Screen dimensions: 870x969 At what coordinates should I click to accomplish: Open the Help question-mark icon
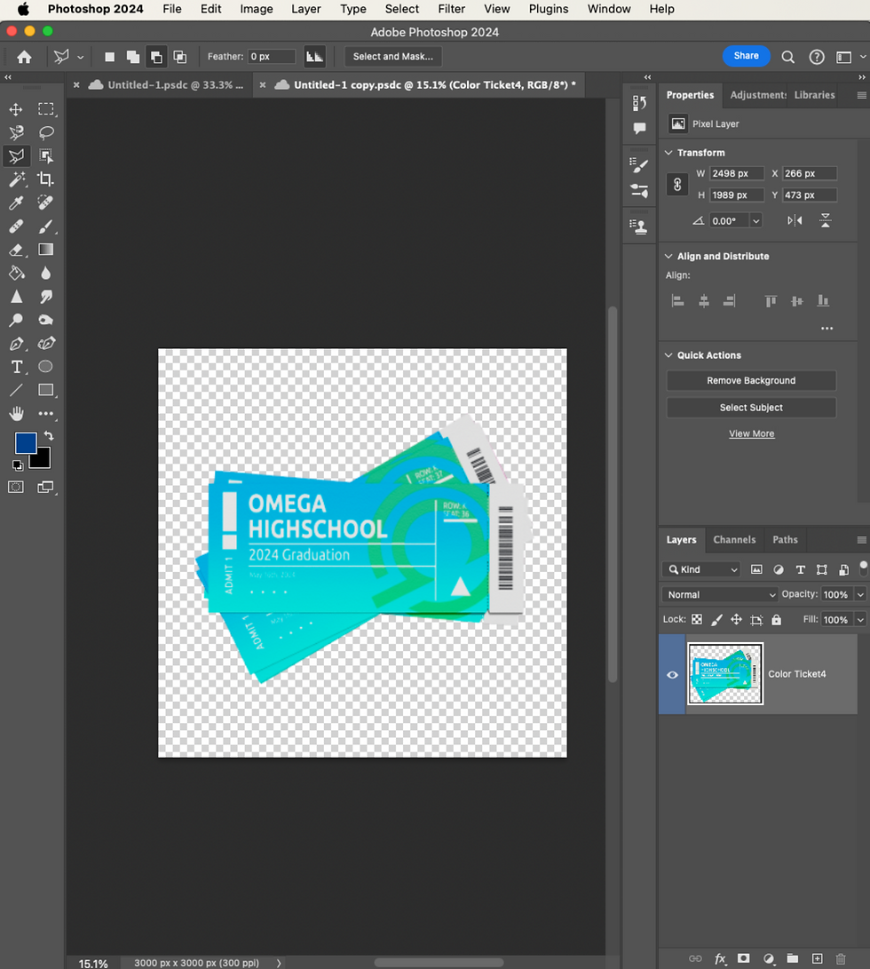tap(817, 57)
